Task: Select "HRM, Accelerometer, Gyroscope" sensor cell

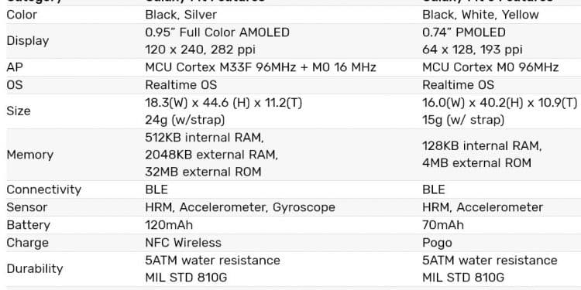Action: (239, 207)
